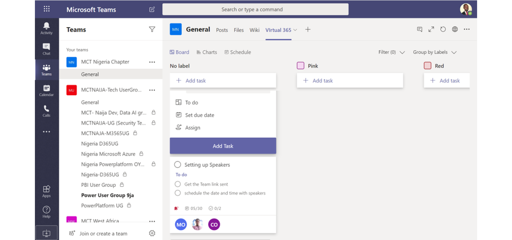The image size is (512, 240).
Task: Add a new tab with plus icon
Action: point(308,29)
